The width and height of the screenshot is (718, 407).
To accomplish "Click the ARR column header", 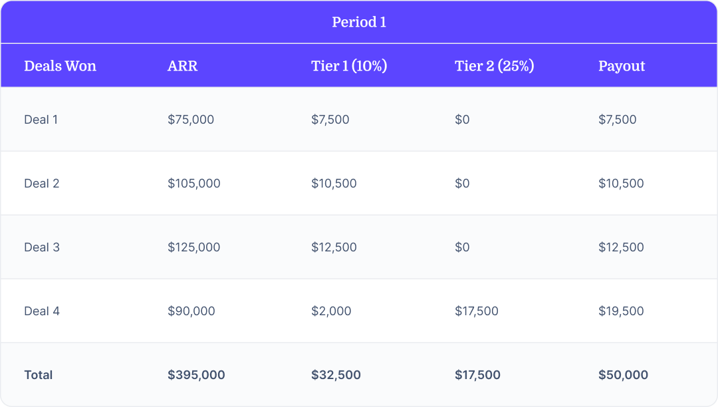I will click(x=182, y=66).
